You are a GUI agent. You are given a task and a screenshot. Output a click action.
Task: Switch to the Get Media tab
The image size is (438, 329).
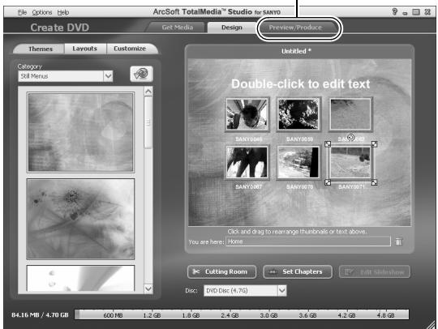click(177, 28)
